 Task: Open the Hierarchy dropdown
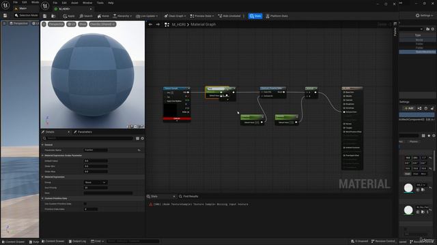coord(122,16)
